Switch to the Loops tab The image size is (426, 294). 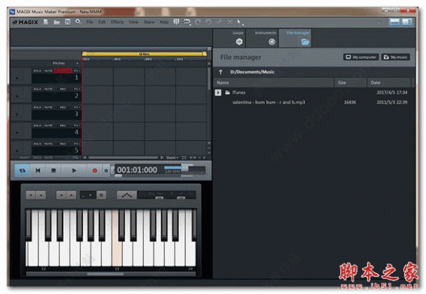(230, 38)
